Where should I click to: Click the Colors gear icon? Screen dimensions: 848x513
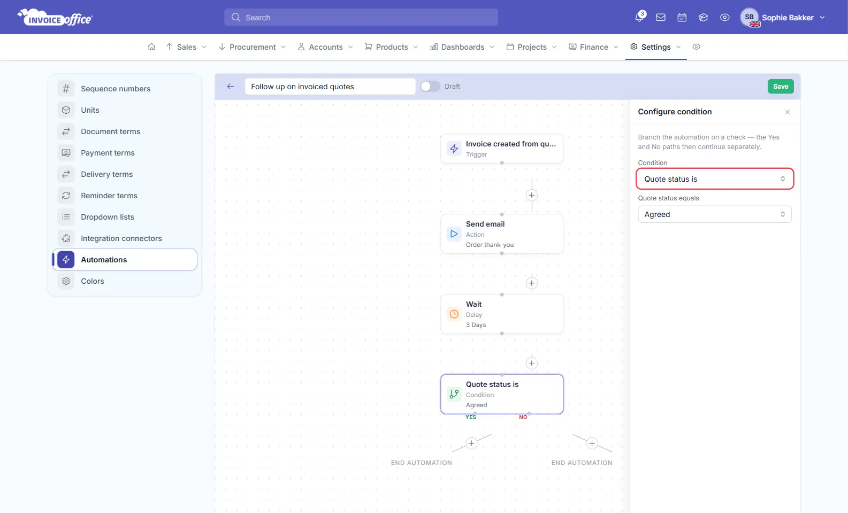66,281
